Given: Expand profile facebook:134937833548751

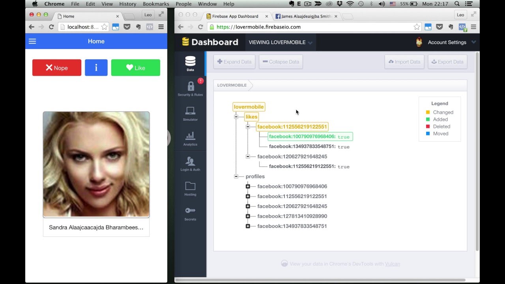Looking at the screenshot, I should (x=248, y=226).
